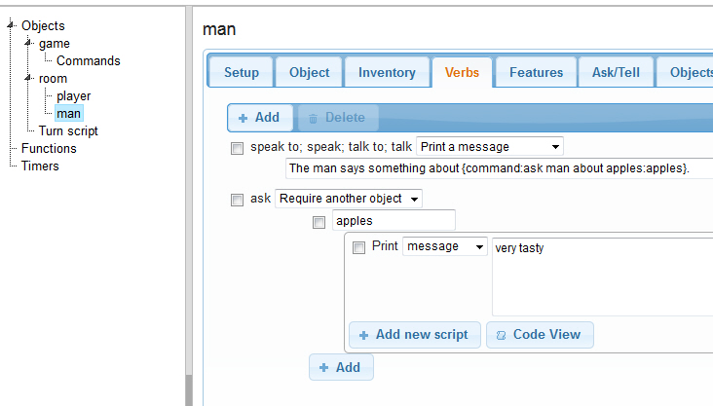Tick the Print script checkbox
Screen dimensions: 713x406
point(358,247)
